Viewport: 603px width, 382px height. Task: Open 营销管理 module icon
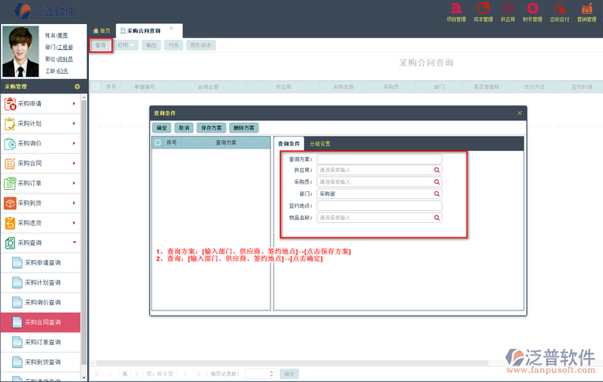(586, 12)
